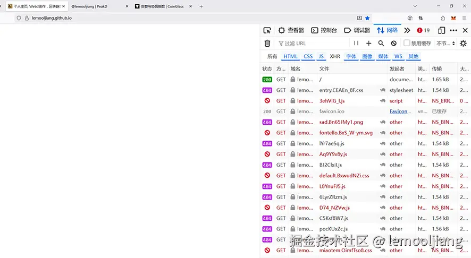The width and height of the screenshot is (471, 258).
Task: Close the PeakD browser tab
Action: coord(127,6)
